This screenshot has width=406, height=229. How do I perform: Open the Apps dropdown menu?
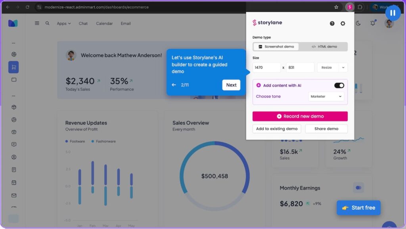point(64,23)
